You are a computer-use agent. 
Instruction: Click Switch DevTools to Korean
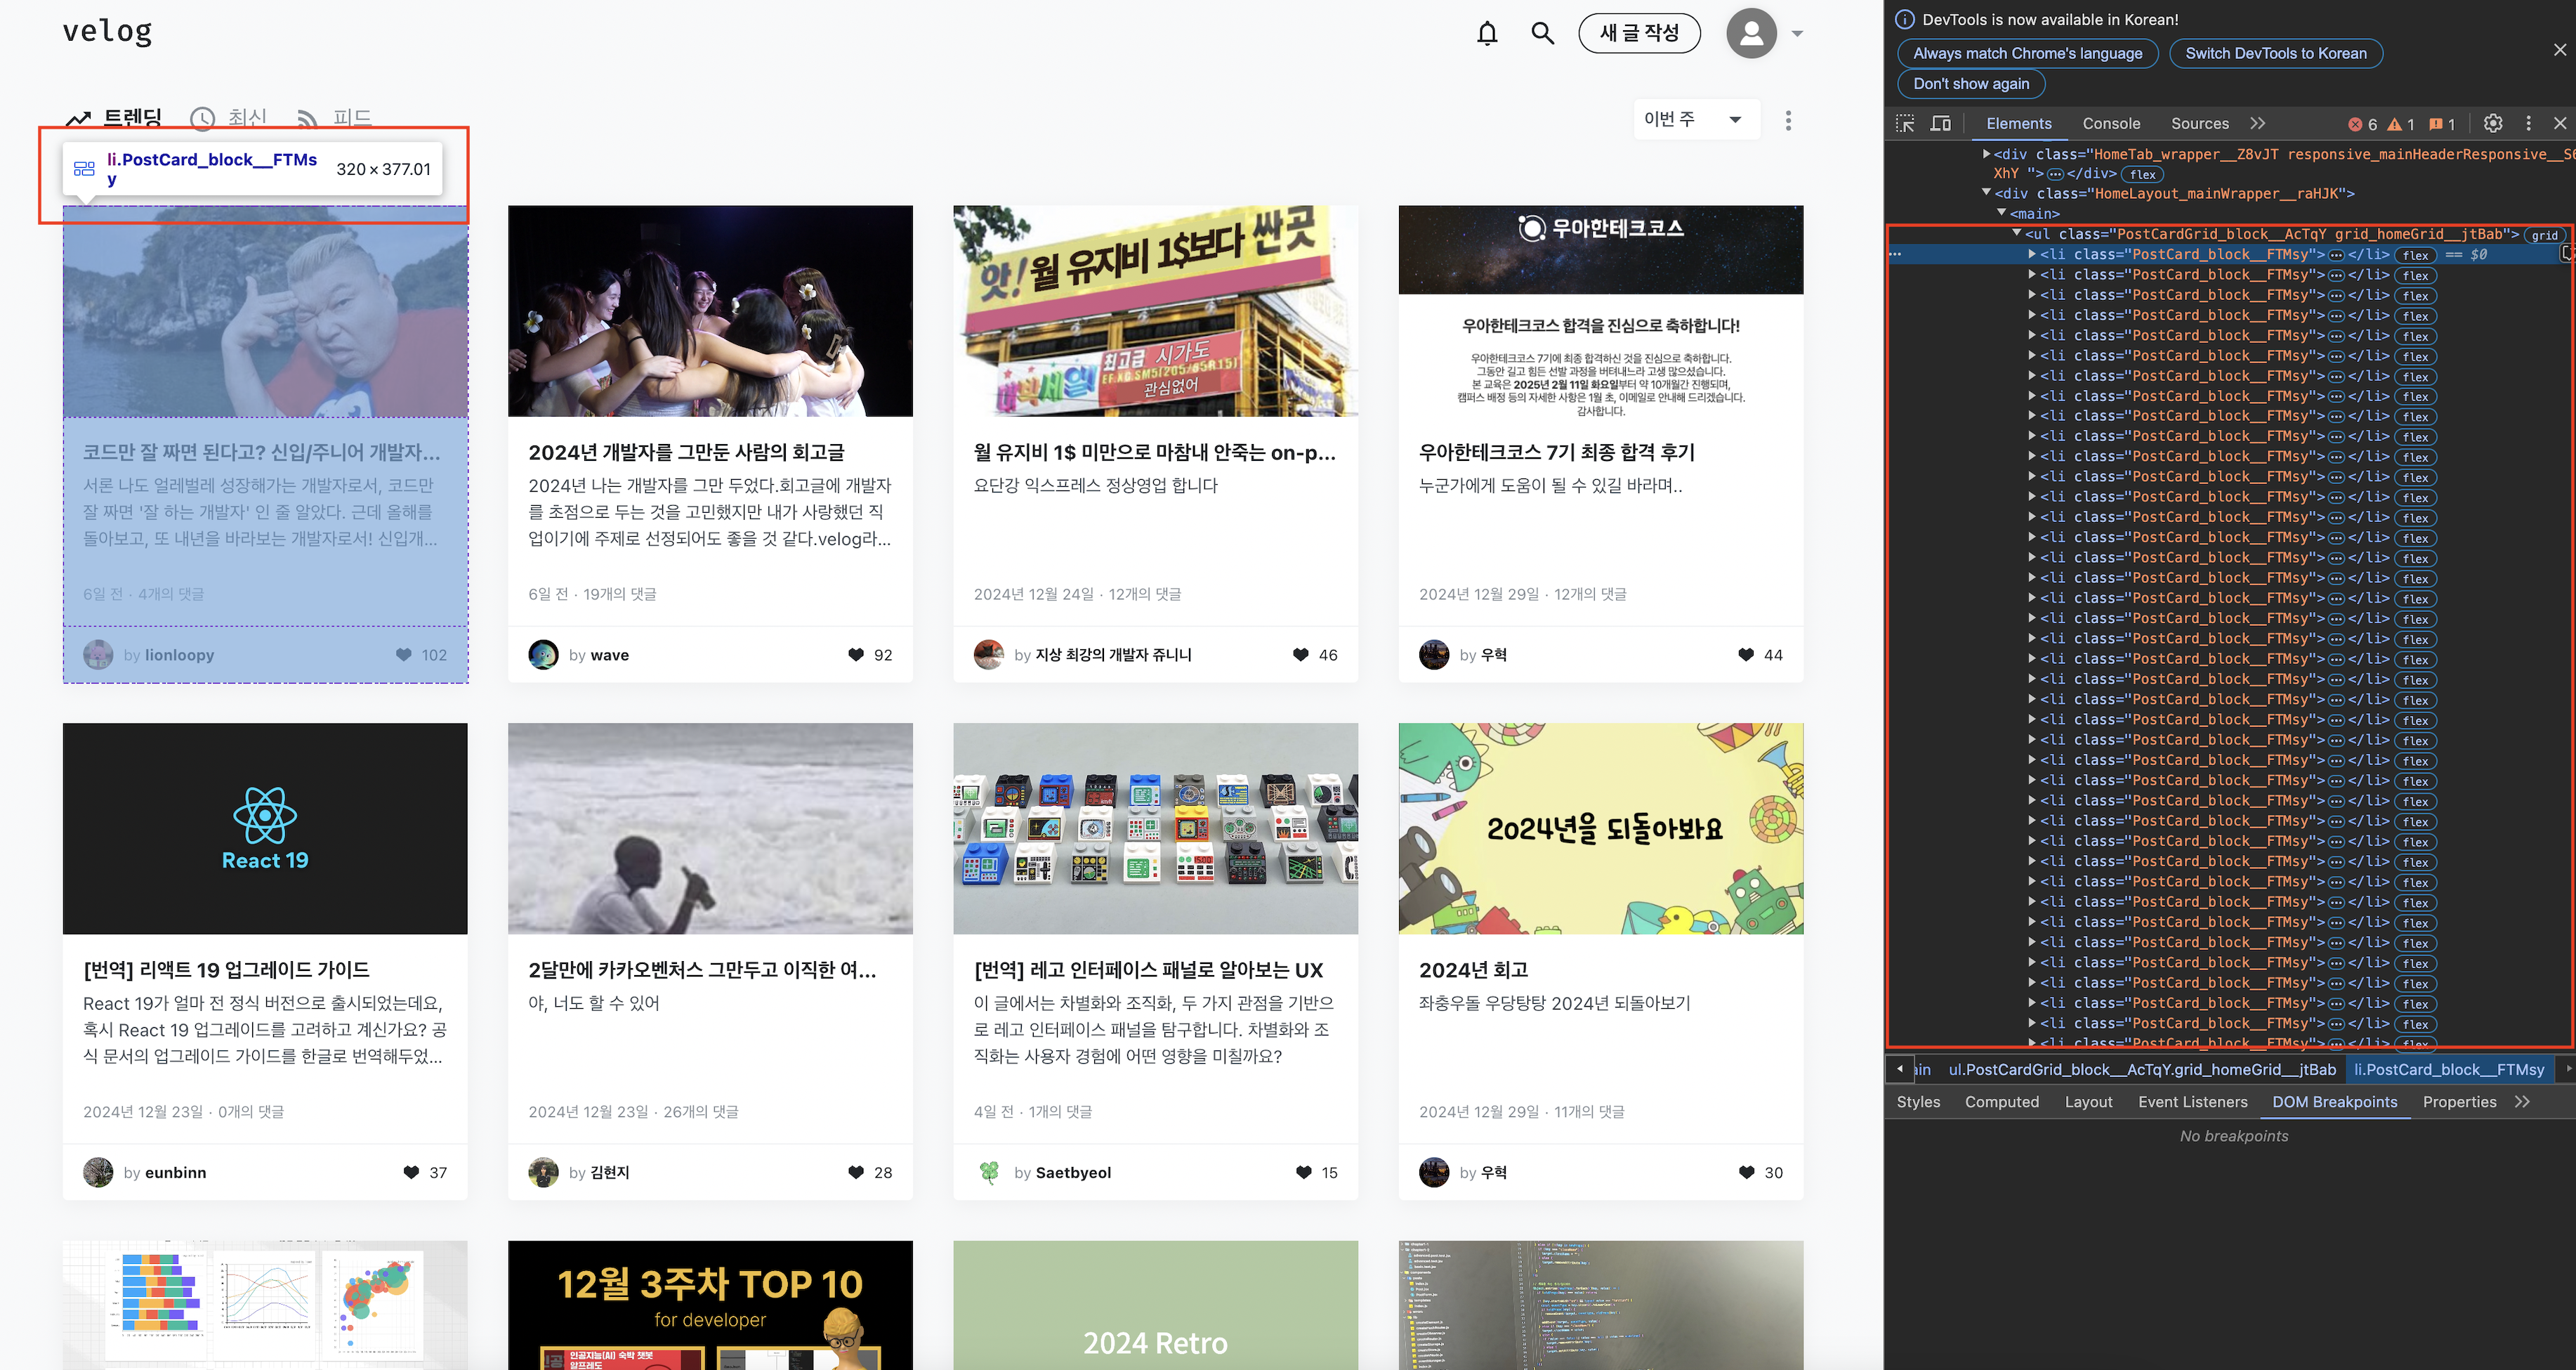2276,53
